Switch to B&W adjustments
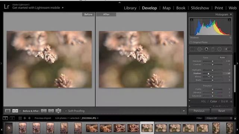This screenshot has height=134, width=239. point(224,101)
